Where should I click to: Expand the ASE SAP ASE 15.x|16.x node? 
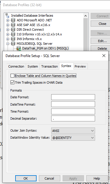(x=8, y=25)
